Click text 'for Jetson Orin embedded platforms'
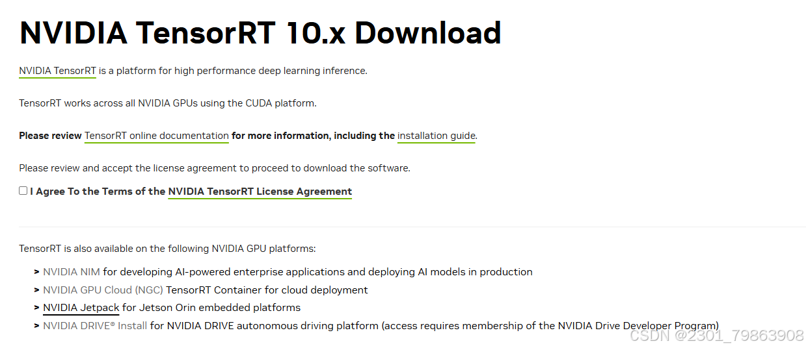 (x=211, y=308)
